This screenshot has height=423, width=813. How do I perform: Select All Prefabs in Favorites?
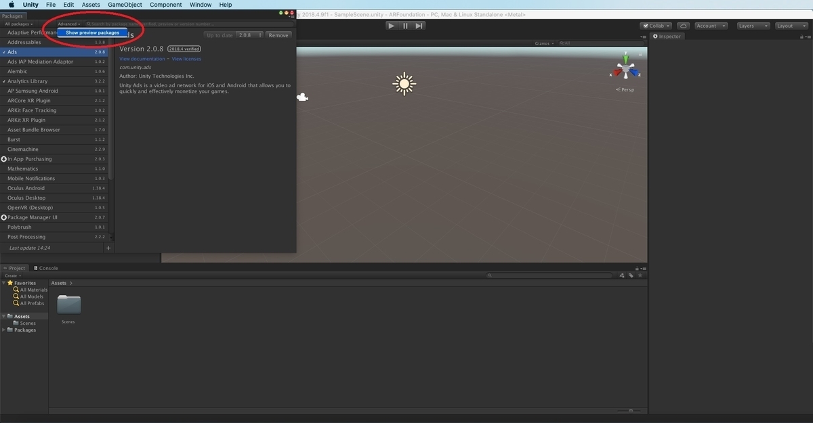click(32, 303)
